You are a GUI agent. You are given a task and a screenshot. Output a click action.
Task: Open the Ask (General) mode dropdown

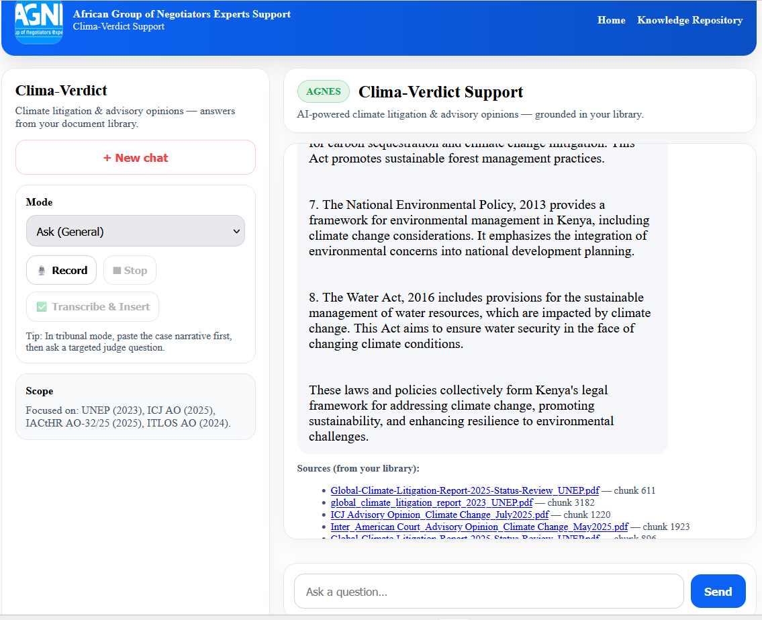click(x=136, y=230)
